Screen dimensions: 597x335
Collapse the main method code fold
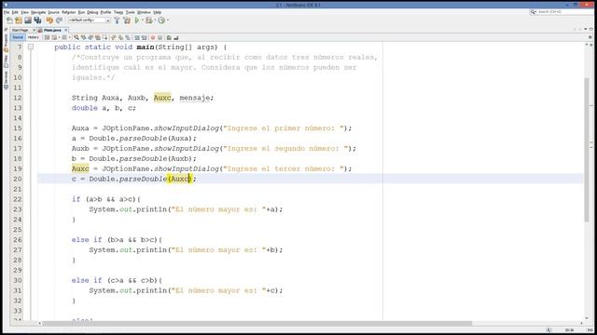(31, 47)
